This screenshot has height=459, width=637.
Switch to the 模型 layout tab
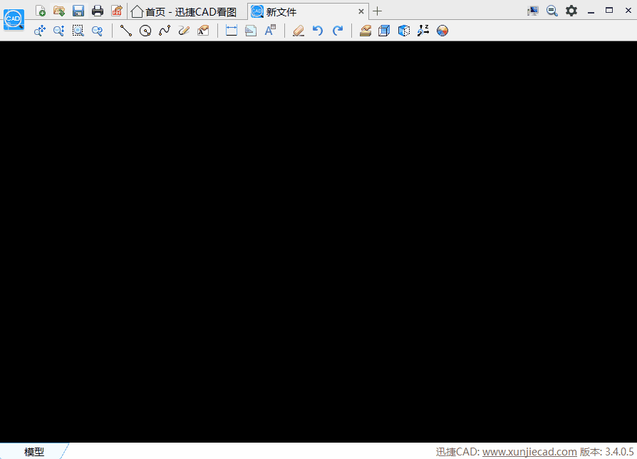[33, 452]
